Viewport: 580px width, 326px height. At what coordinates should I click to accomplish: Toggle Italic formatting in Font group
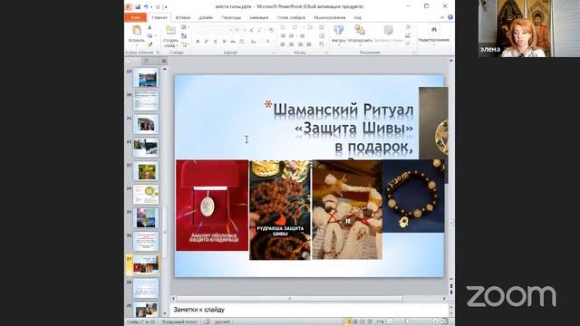[207, 42]
